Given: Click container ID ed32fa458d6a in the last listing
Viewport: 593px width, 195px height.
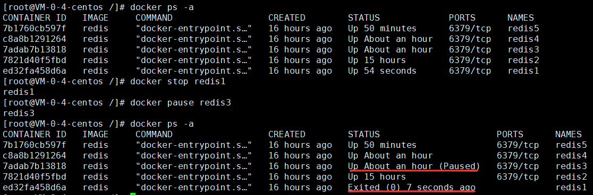Looking at the screenshot, I should click(34, 188).
